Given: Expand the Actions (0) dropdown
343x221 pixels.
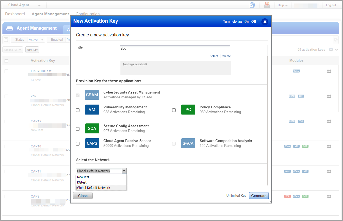Looking at the screenshot, I should pyautogui.click(x=12, y=50).
